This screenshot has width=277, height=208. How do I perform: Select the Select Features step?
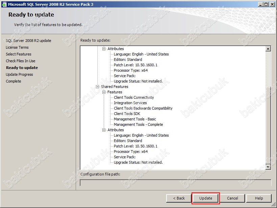[19, 54]
